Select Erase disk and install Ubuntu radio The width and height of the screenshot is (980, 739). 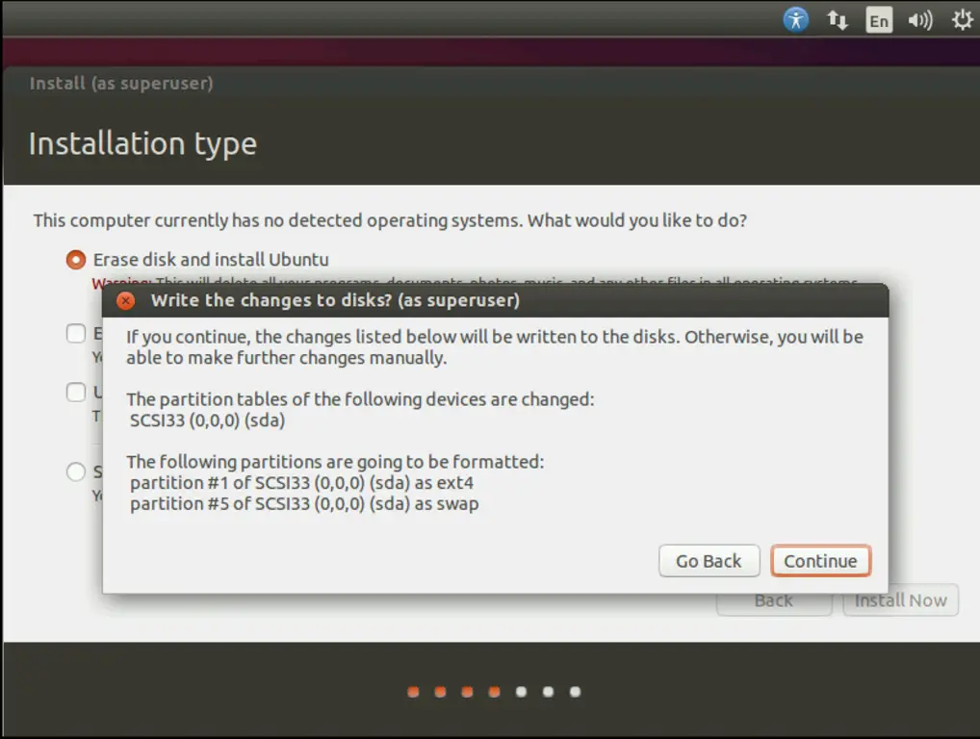(76, 259)
